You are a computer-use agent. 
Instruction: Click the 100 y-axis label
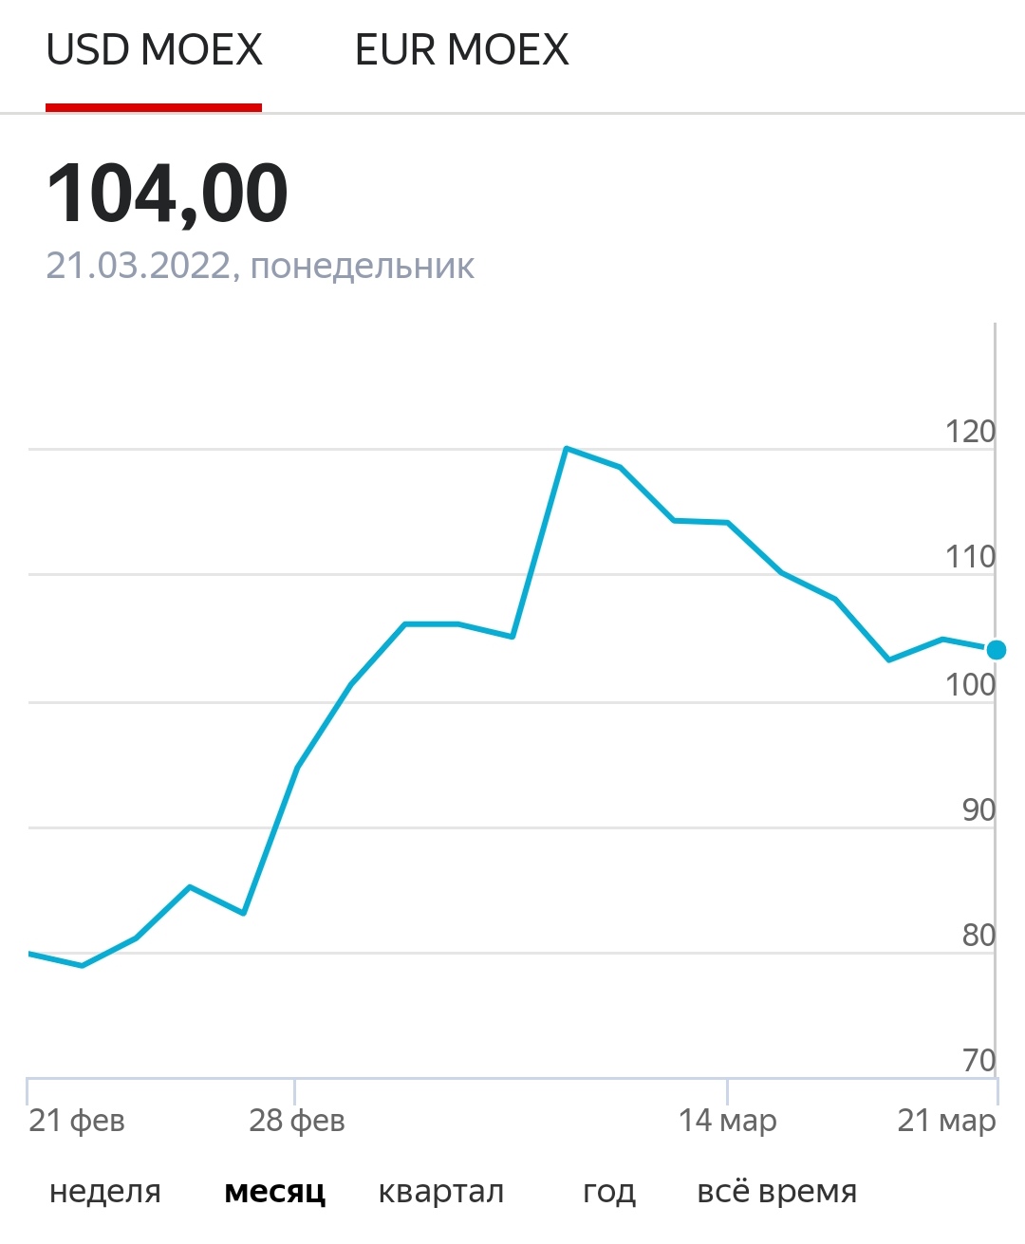click(969, 684)
